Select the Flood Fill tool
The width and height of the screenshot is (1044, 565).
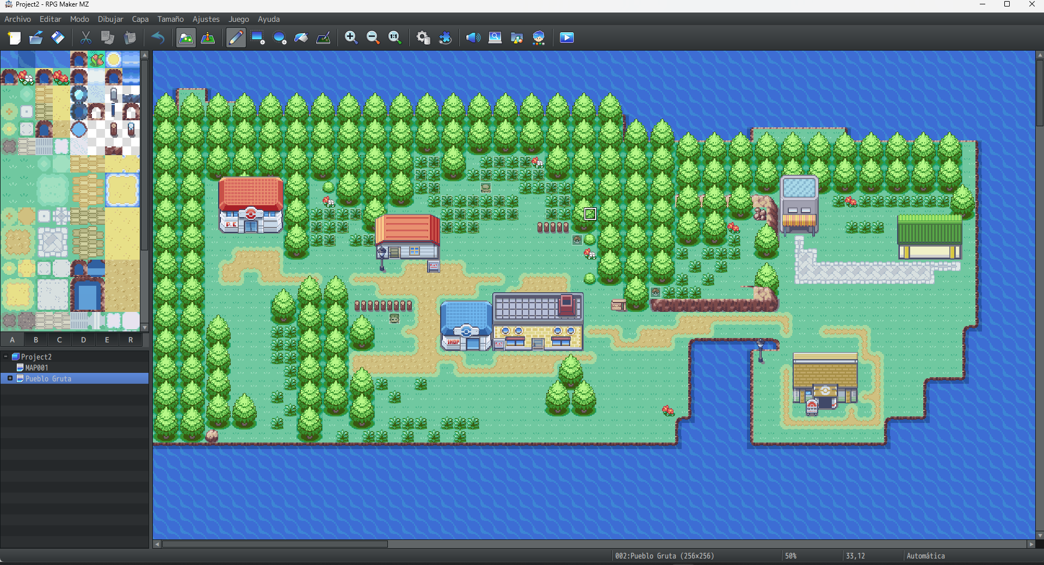(301, 38)
